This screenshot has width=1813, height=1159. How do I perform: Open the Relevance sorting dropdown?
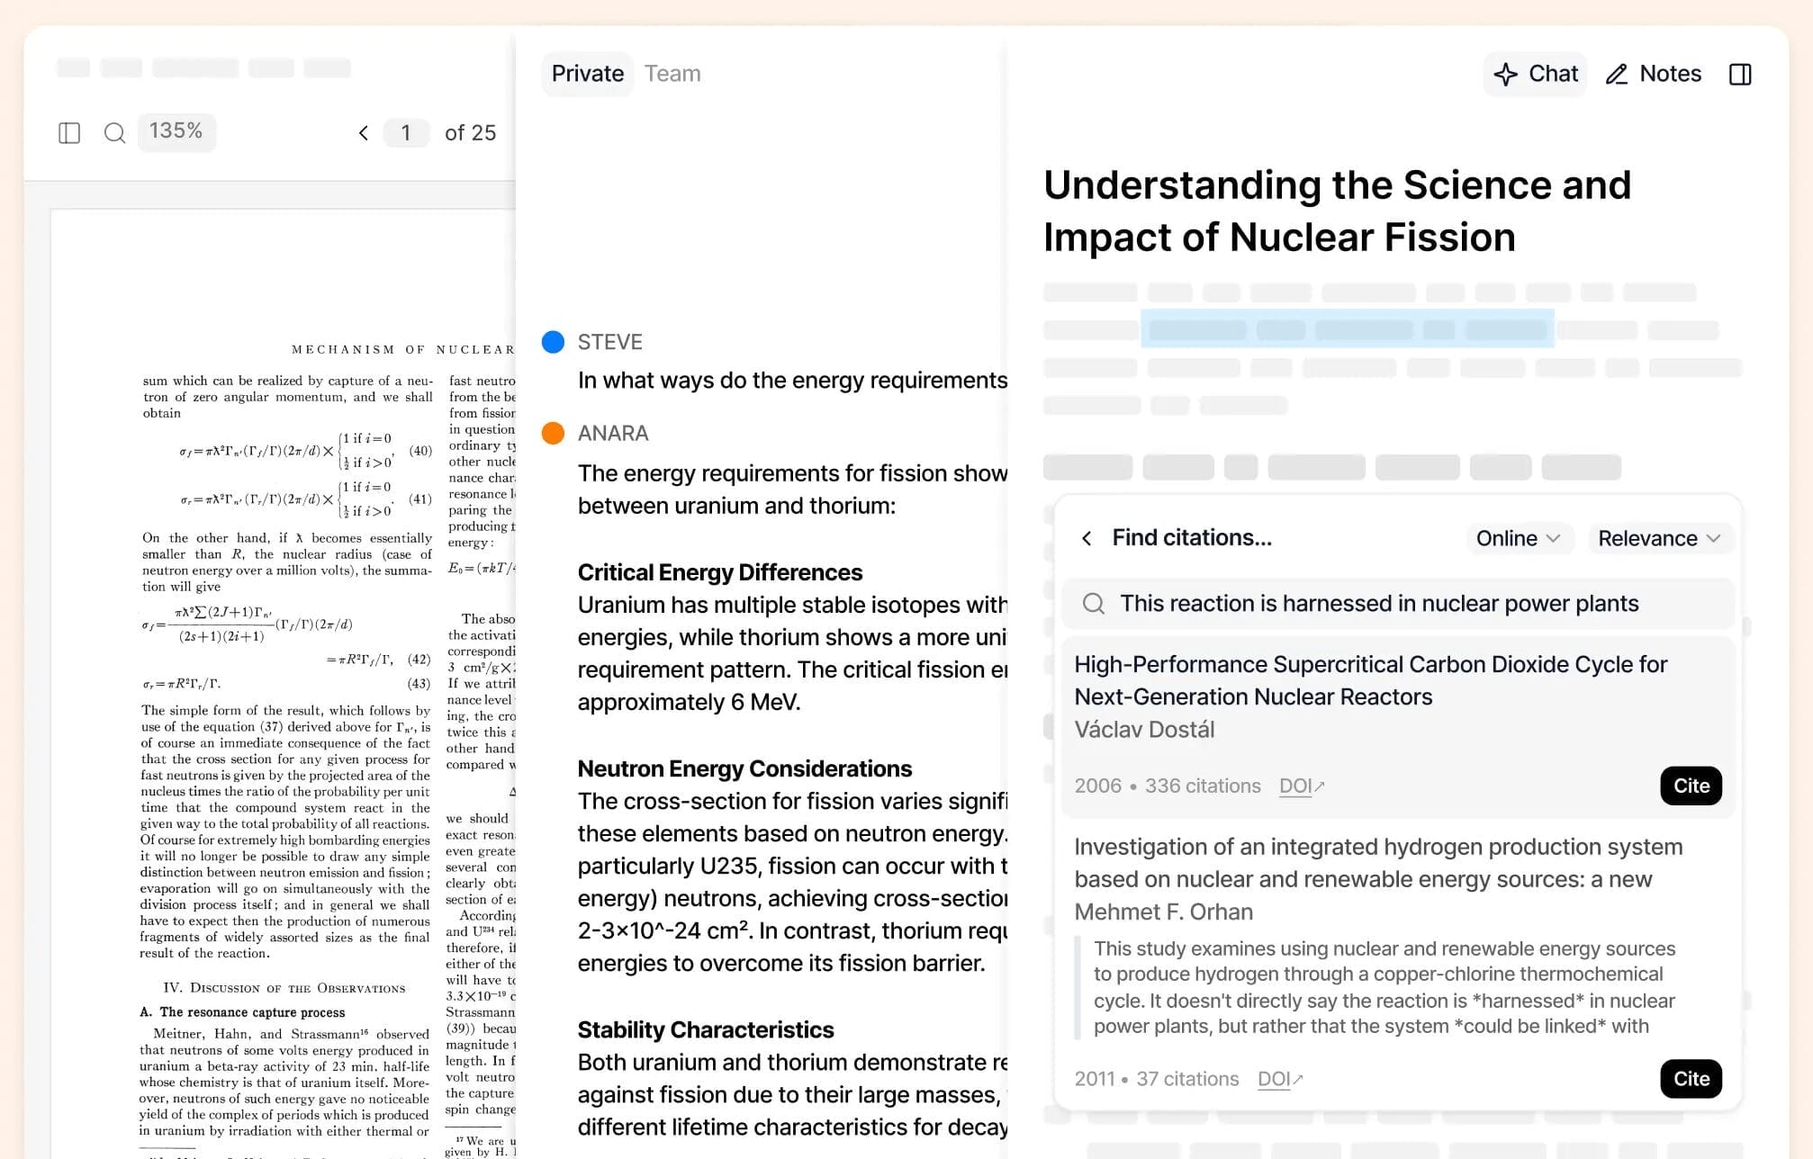(1659, 537)
